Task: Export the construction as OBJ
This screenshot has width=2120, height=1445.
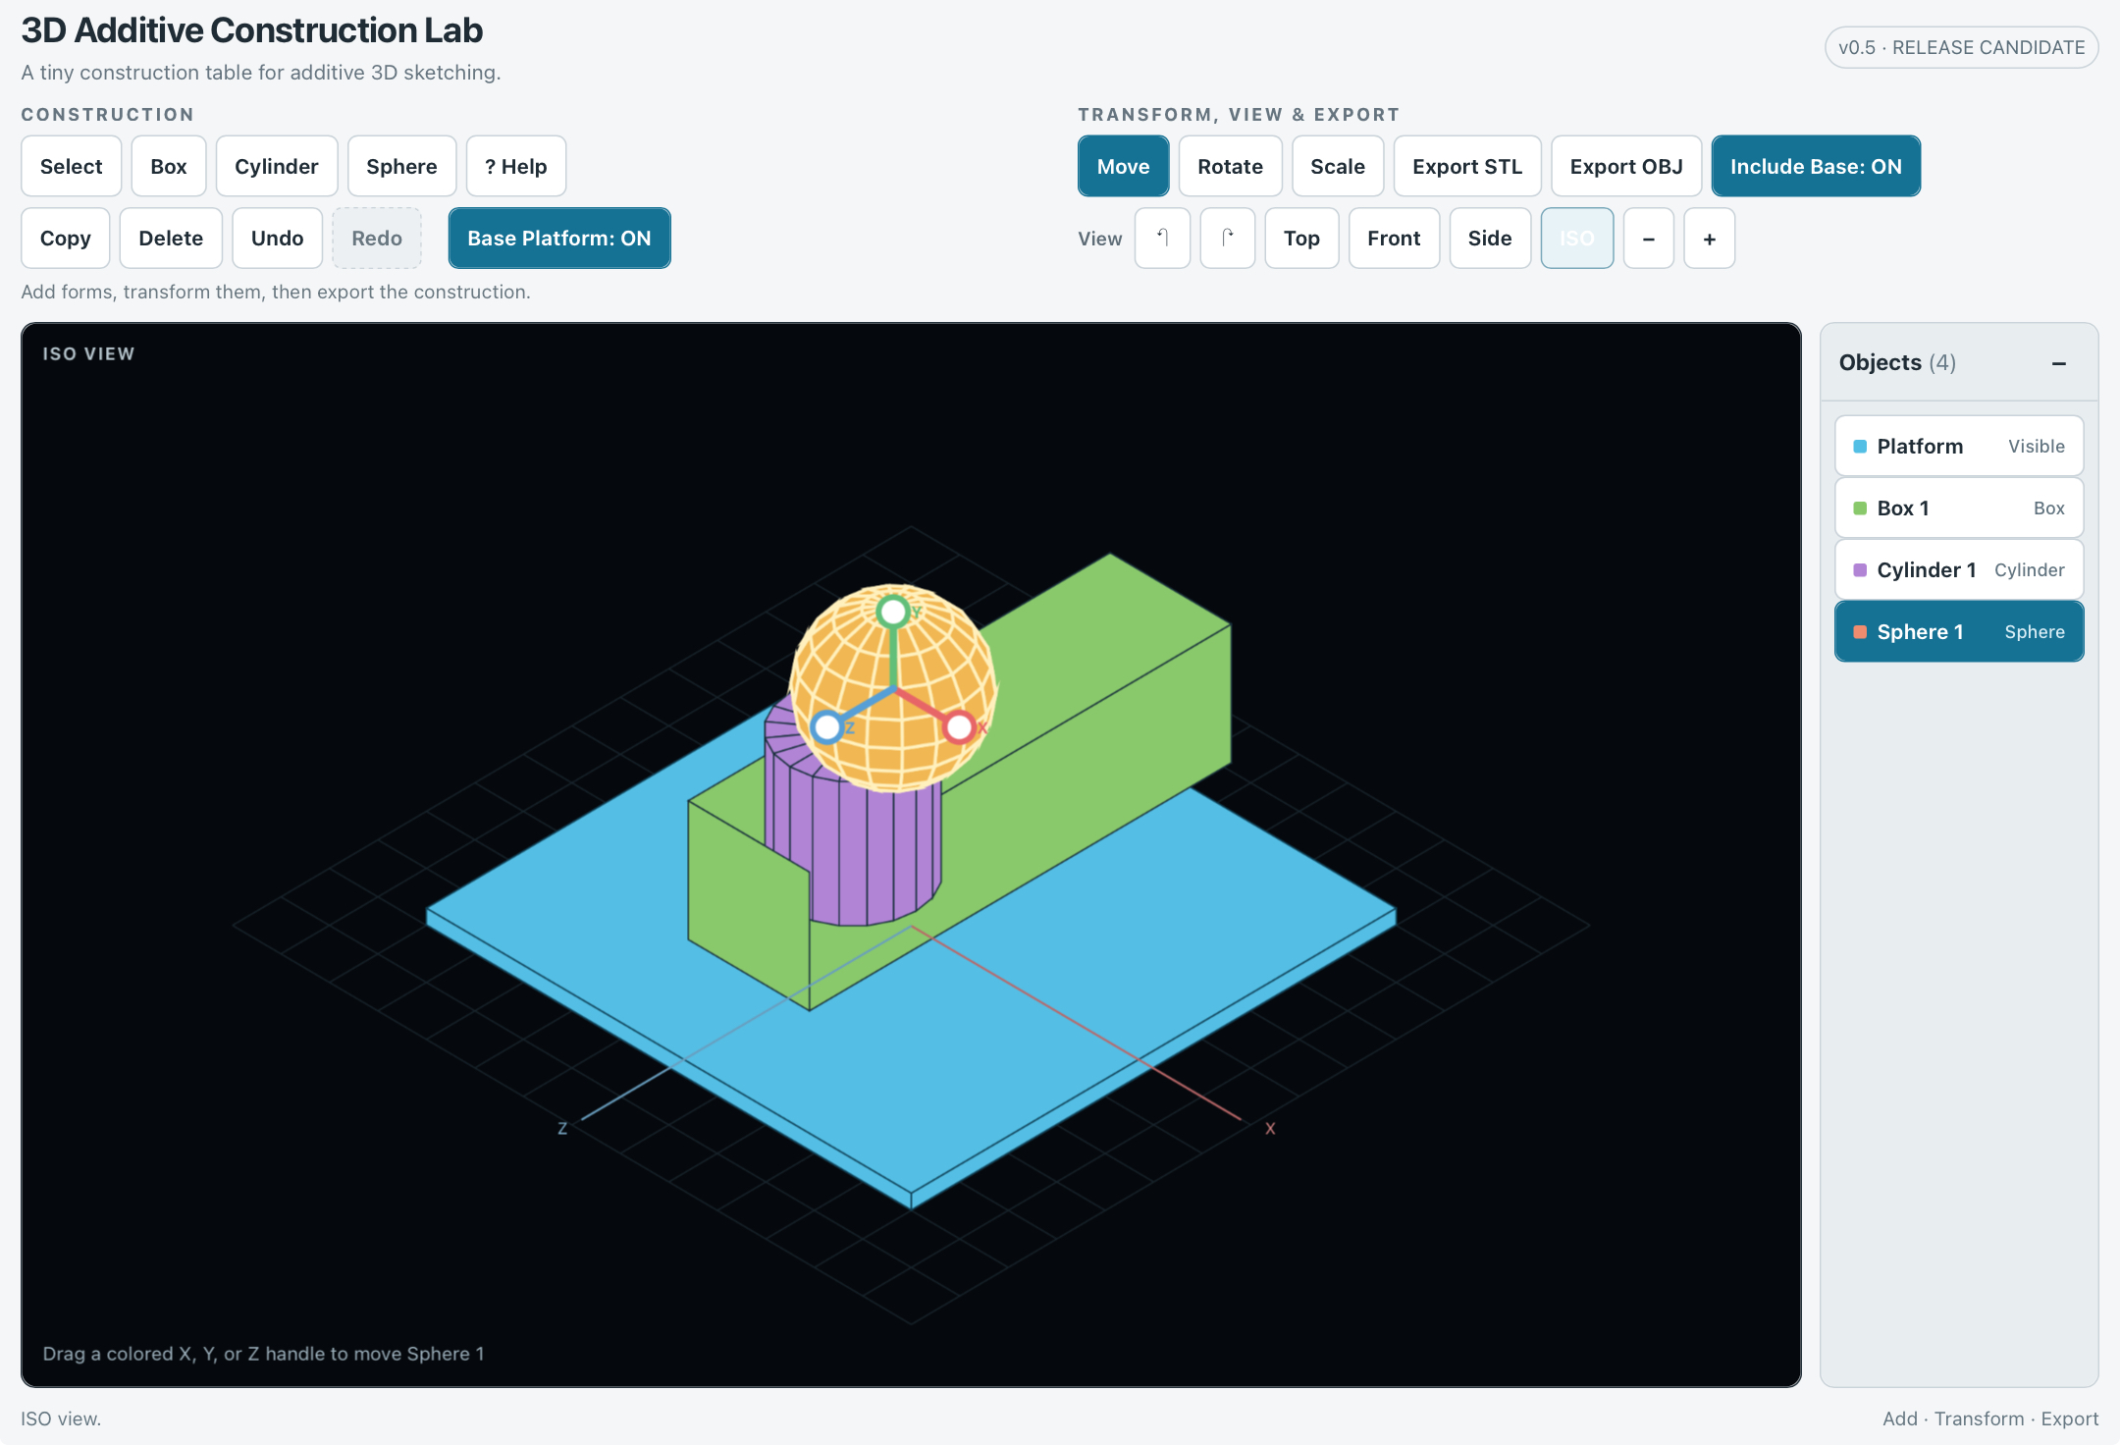Action: pyautogui.click(x=1626, y=167)
